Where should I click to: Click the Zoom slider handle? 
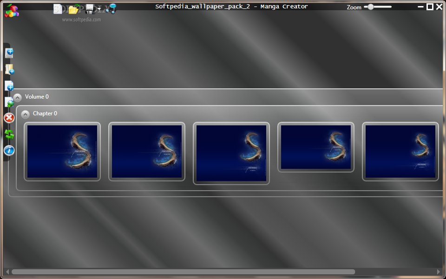point(370,7)
